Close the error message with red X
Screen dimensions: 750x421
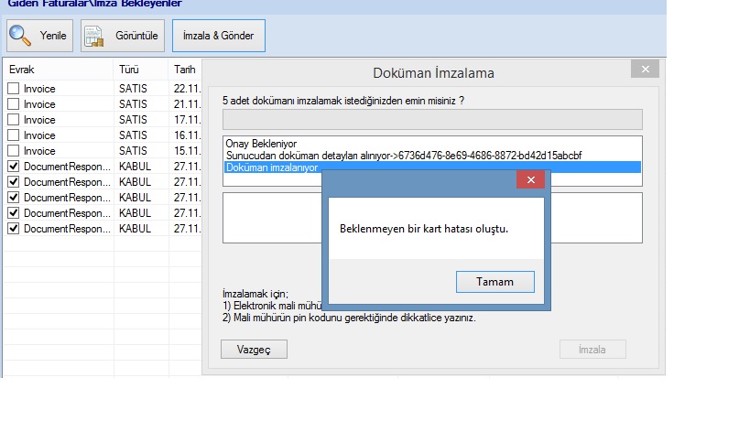click(x=530, y=180)
